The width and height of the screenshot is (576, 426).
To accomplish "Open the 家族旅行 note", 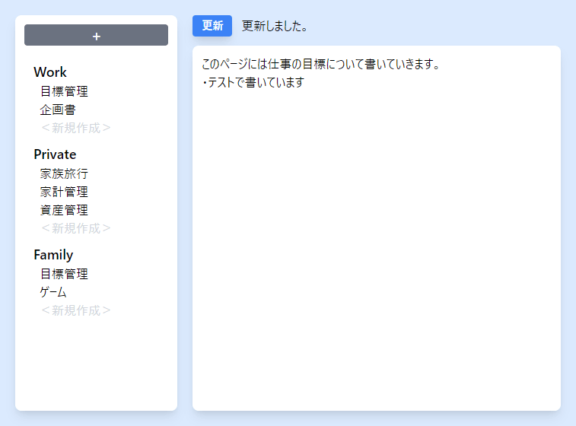I will 64,173.
